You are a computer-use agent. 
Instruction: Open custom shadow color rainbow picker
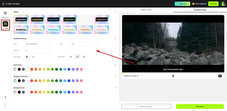pyautogui.click(x=15, y=92)
